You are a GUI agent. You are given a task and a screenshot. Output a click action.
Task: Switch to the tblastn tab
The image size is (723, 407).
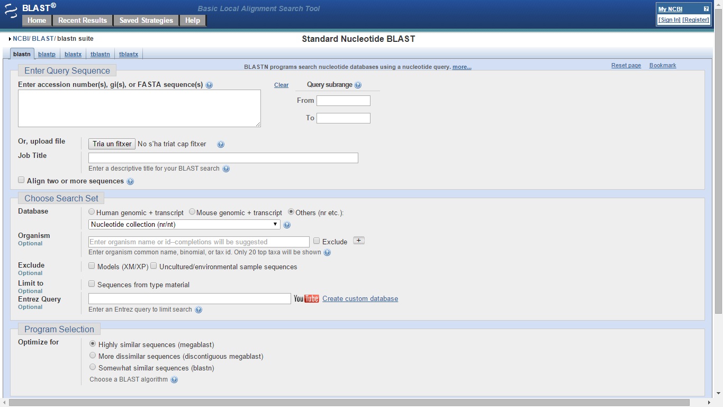(x=100, y=54)
